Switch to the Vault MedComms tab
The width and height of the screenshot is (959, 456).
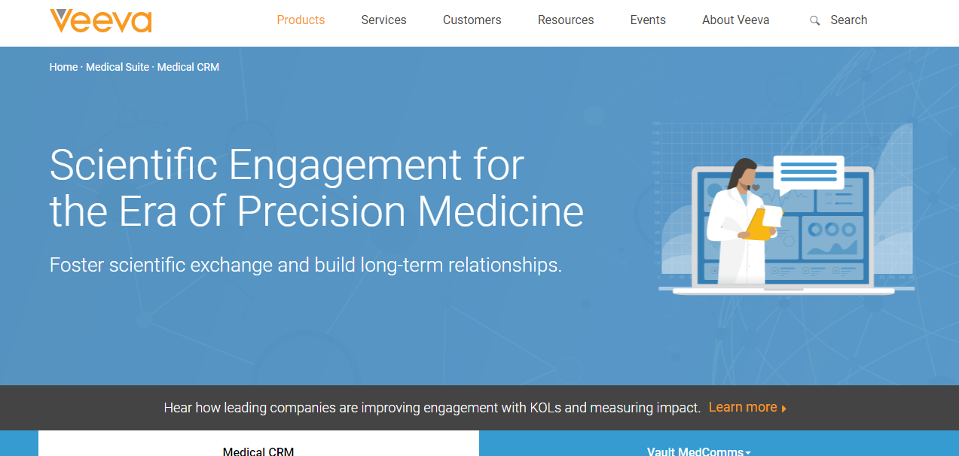click(x=695, y=451)
